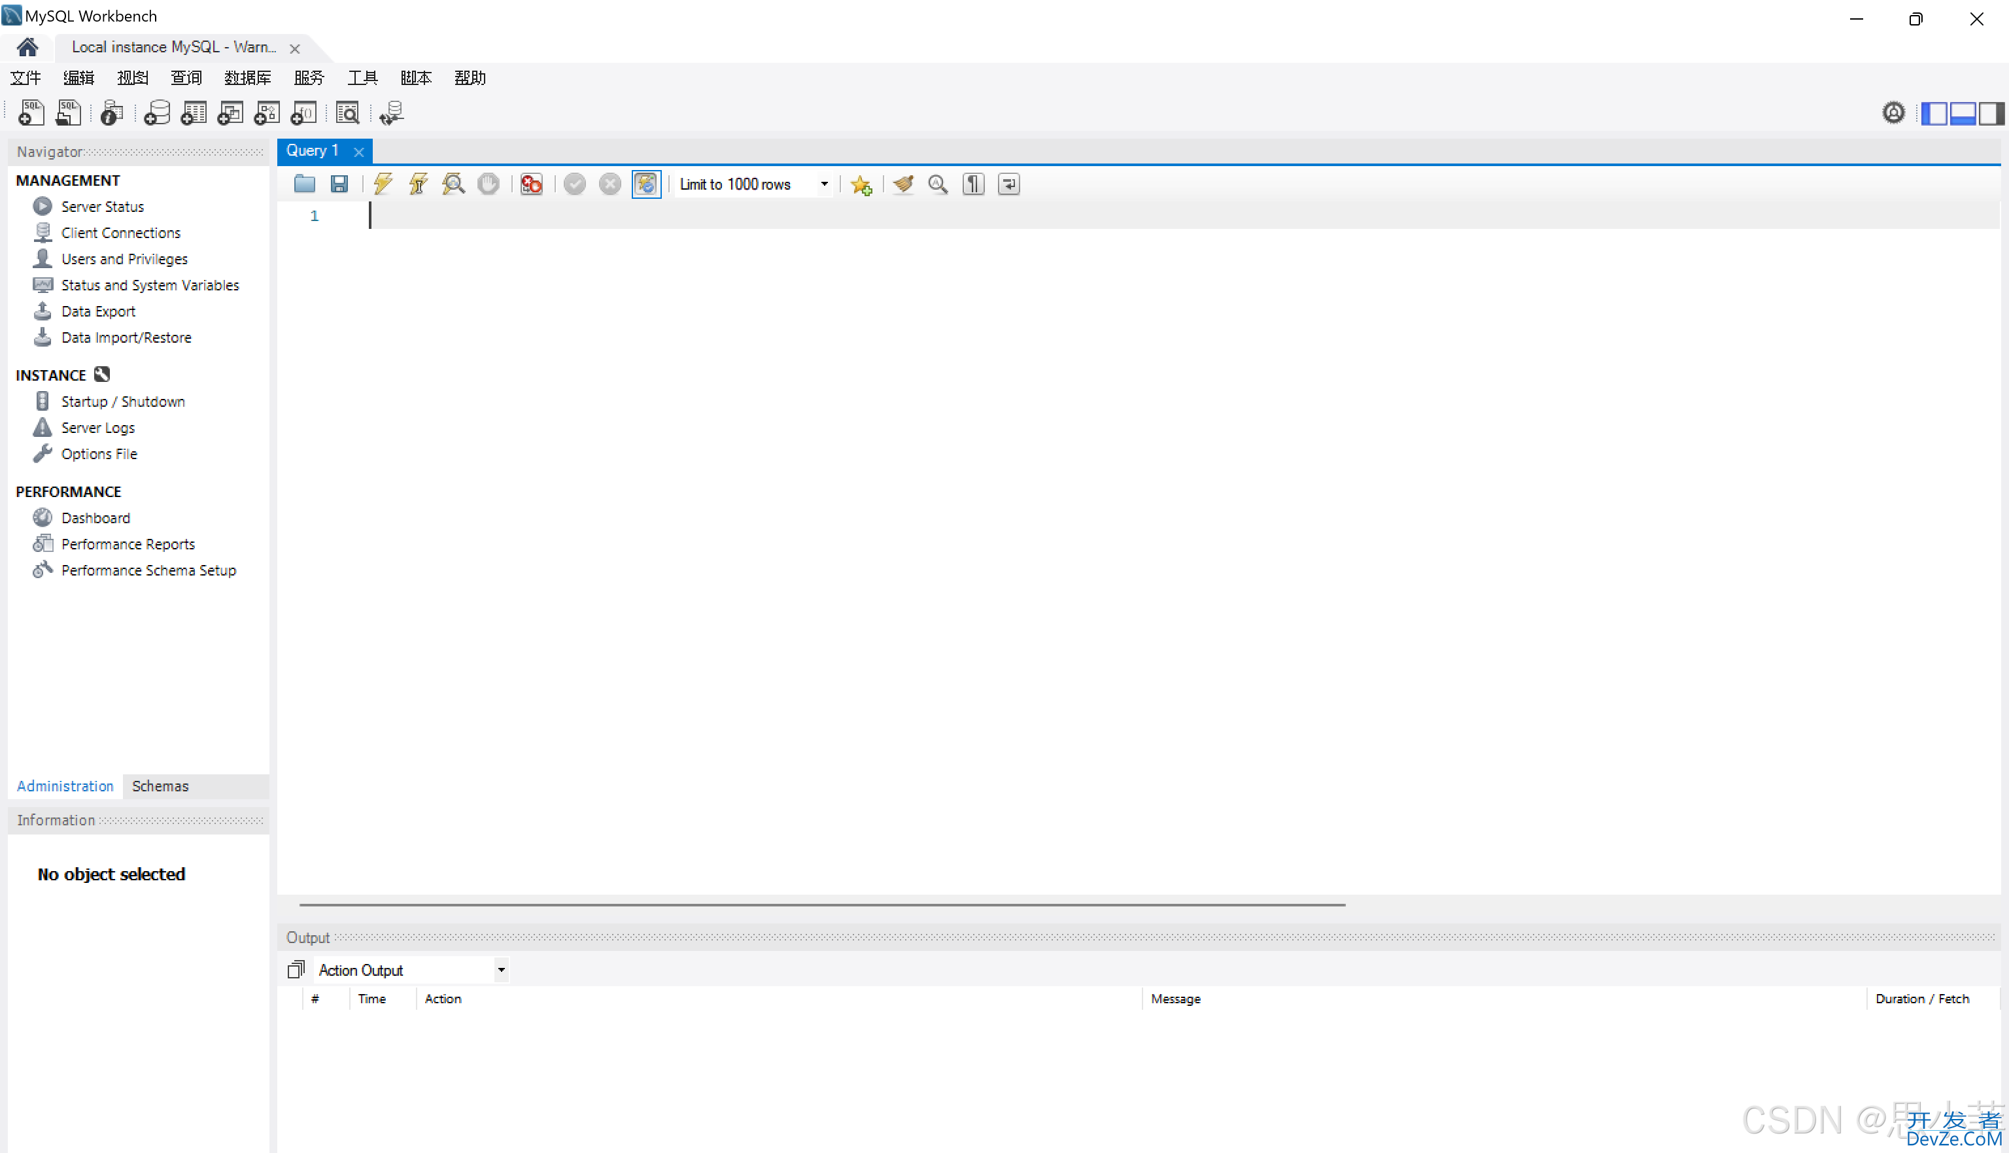Click the reconnect to DBMS icon
This screenshot has height=1153, width=2009.
pyautogui.click(x=392, y=113)
